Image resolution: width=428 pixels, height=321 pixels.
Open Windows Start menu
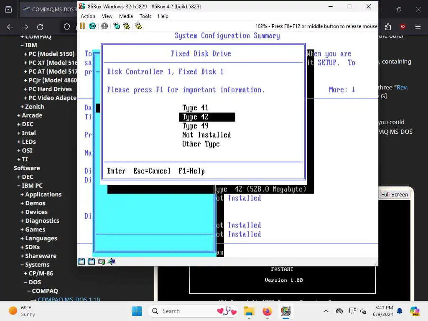pyautogui.click(x=137, y=311)
